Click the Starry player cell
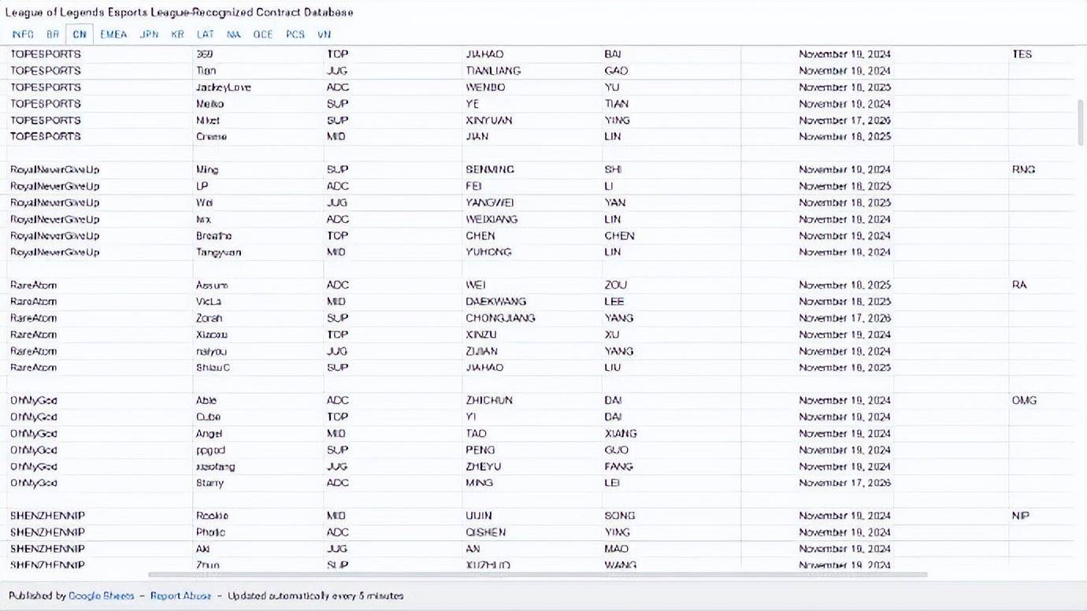The width and height of the screenshot is (1087, 611). (210, 483)
